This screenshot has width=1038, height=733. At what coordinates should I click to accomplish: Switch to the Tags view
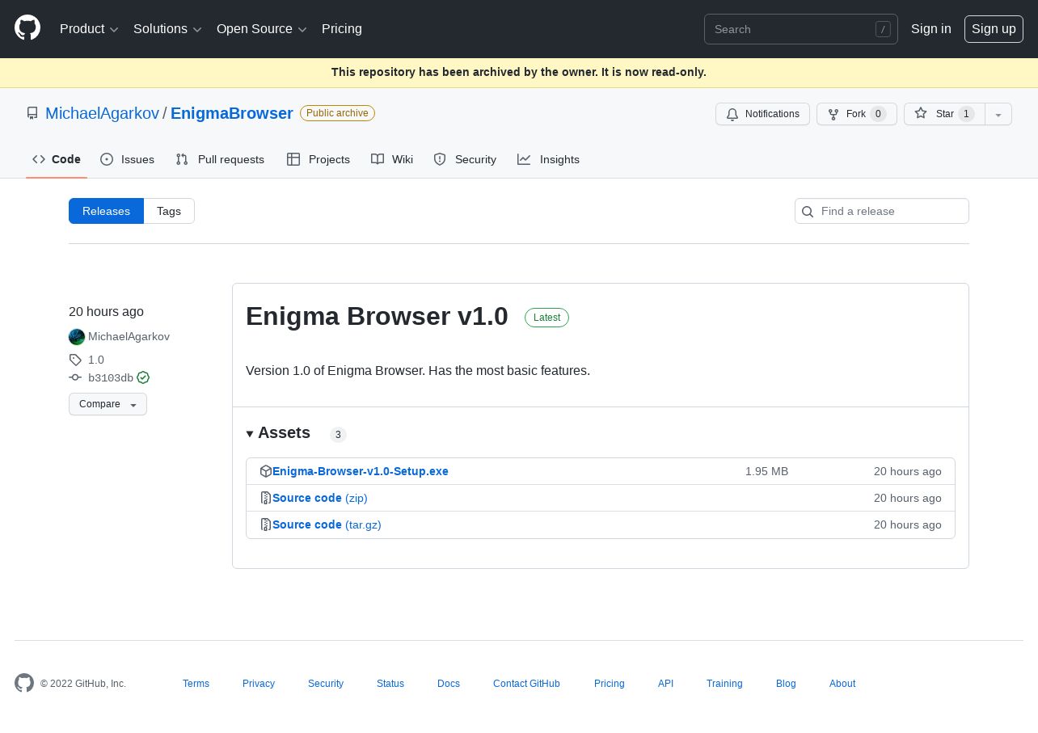pos(169,211)
